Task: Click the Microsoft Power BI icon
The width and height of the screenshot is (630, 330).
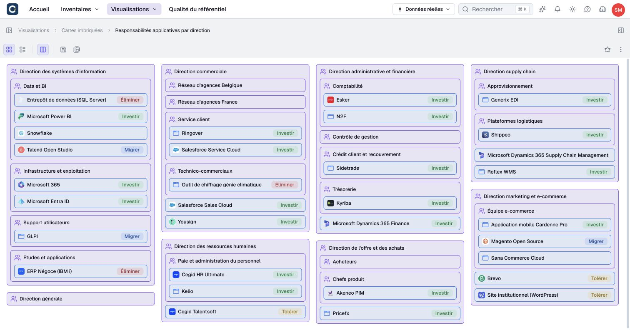Action: (21, 117)
